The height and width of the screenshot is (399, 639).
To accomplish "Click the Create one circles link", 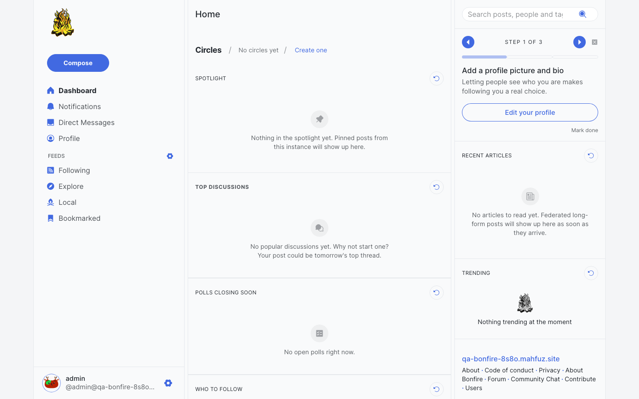I will (x=311, y=50).
